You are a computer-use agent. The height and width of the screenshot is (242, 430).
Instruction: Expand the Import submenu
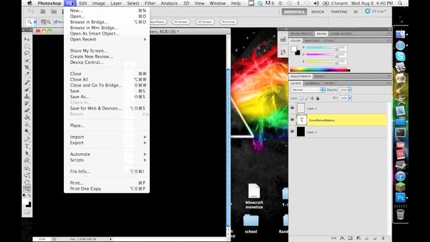[107, 137]
